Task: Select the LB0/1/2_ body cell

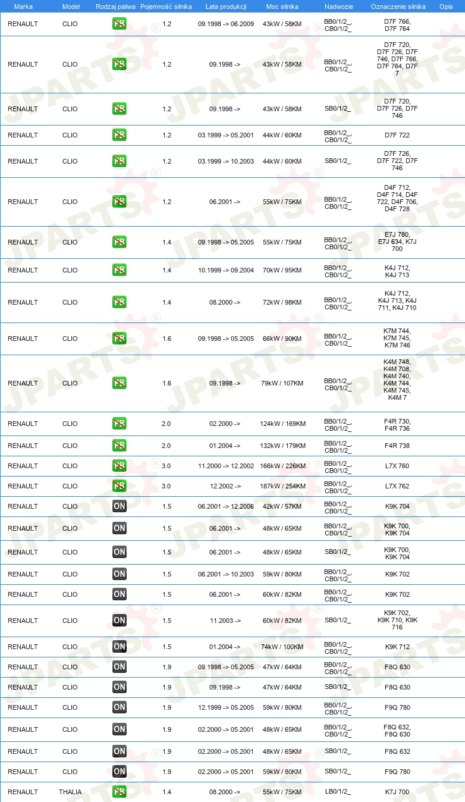Action: [338, 792]
